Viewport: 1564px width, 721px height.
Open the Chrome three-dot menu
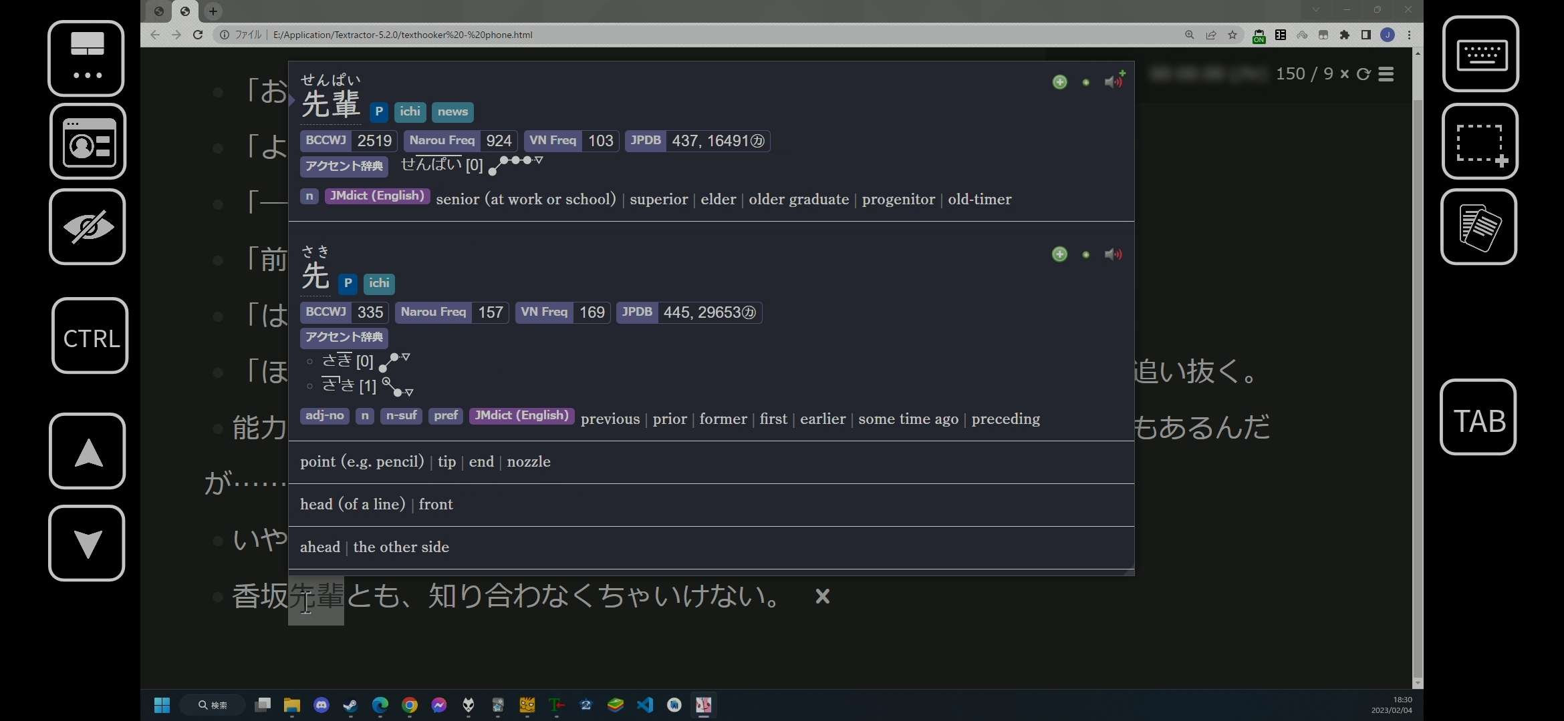pyautogui.click(x=1409, y=35)
